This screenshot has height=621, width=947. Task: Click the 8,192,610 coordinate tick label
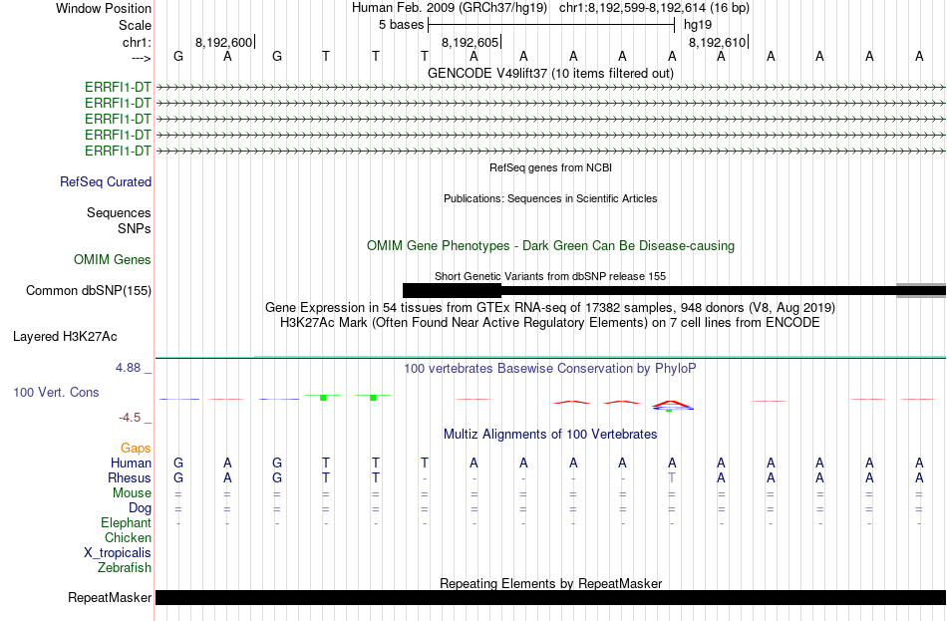[x=717, y=42]
